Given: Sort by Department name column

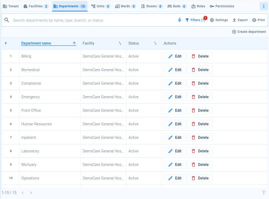Looking at the screenshot, I should click(x=36, y=43).
